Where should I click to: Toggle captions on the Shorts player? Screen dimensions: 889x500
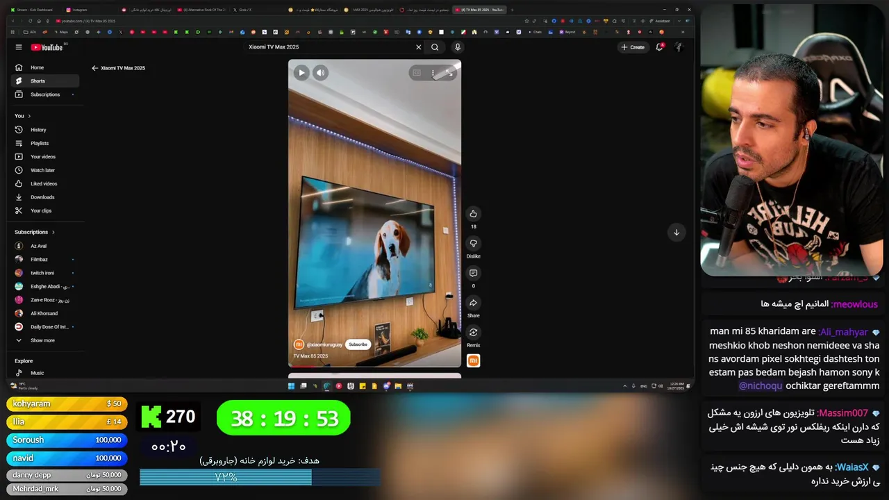(x=417, y=72)
